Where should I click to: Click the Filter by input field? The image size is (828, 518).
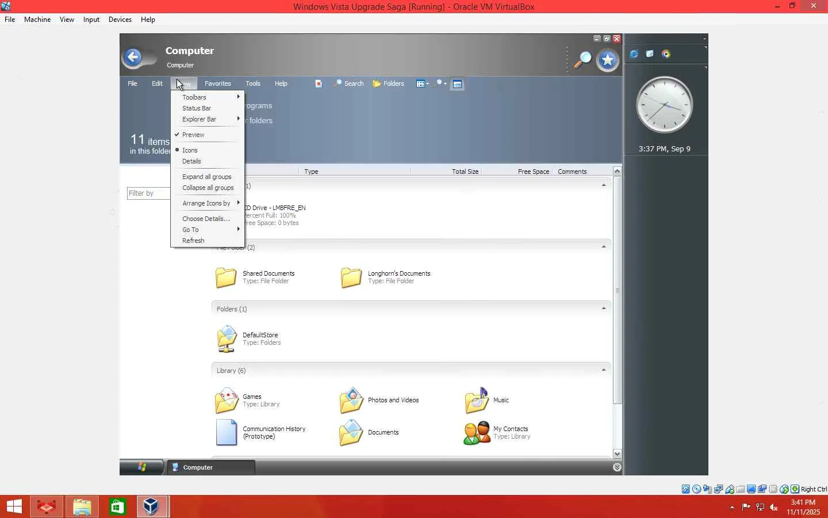coord(149,193)
